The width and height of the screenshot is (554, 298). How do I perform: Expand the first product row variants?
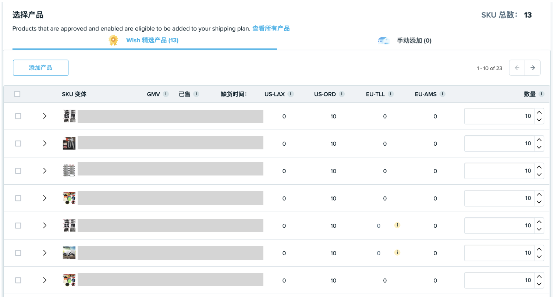point(45,116)
